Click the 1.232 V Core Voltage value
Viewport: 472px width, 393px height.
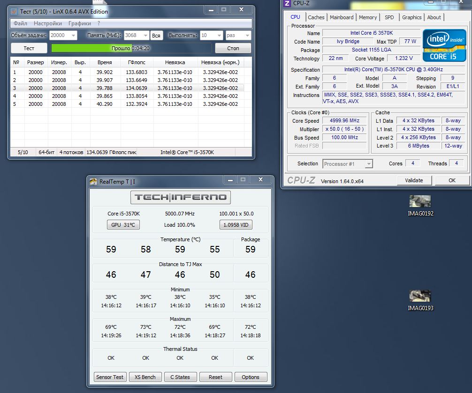coord(404,58)
